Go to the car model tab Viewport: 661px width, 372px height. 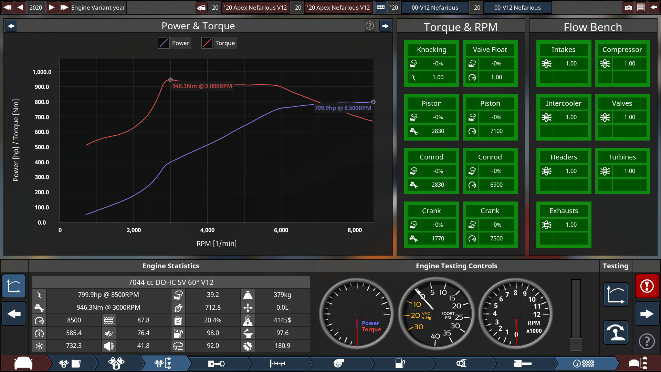(23, 363)
